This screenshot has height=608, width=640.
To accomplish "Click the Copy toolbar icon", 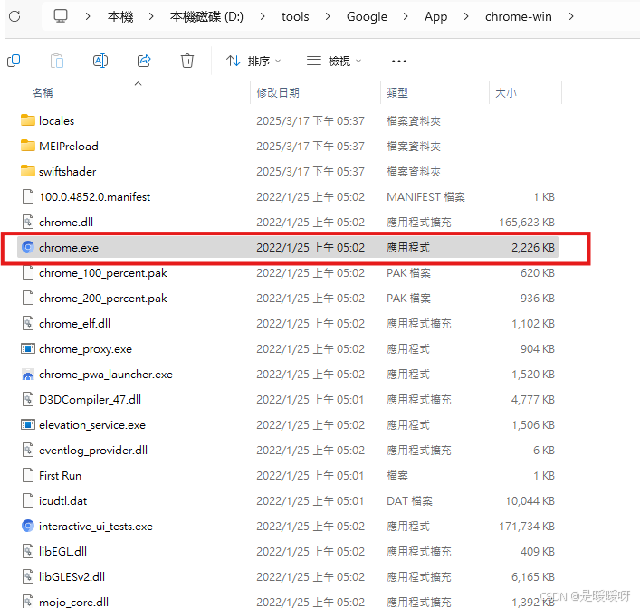I will pyautogui.click(x=14, y=61).
